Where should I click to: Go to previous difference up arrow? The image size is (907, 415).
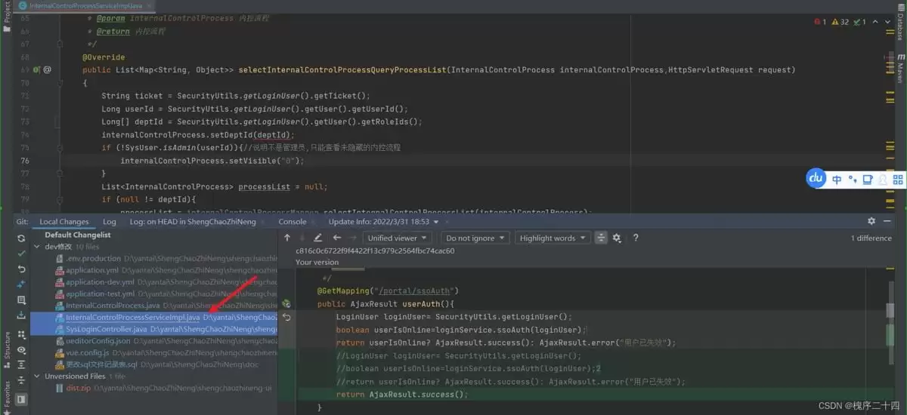pos(287,238)
